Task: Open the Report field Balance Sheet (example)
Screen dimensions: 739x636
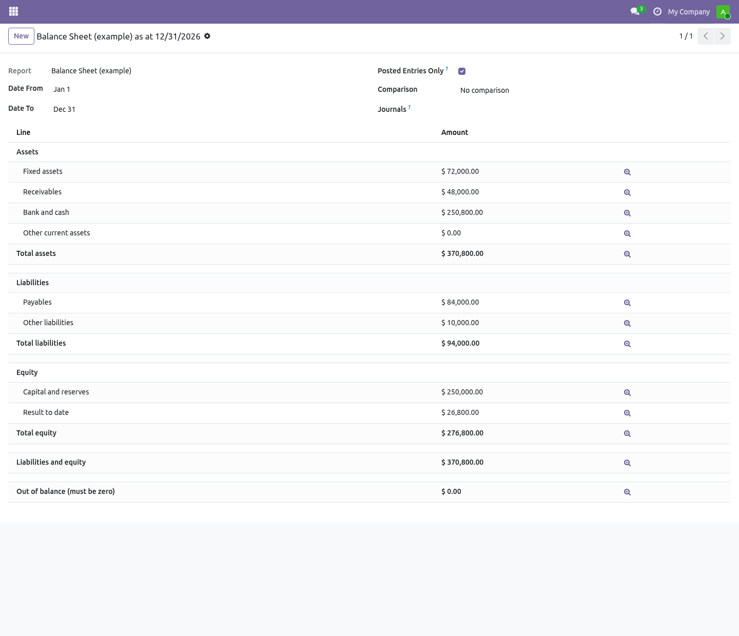Action: click(91, 71)
